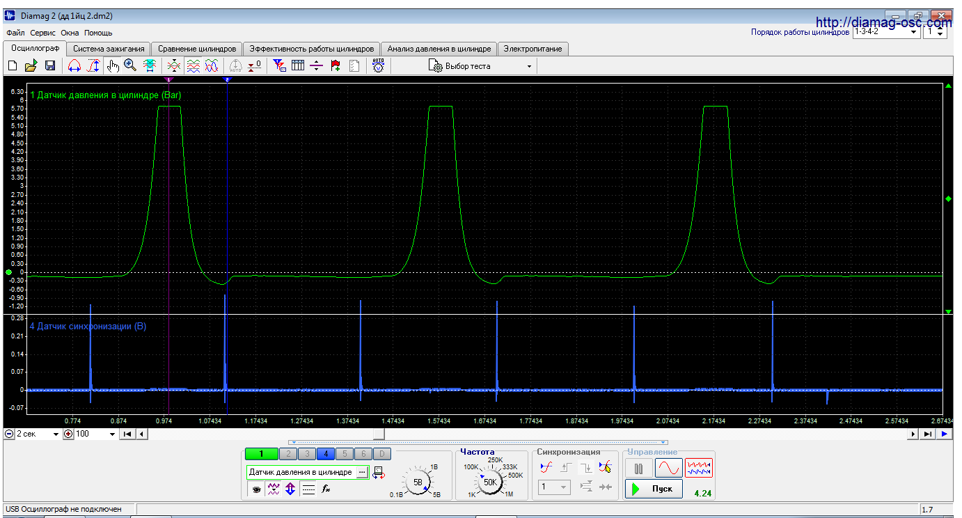Open the fx math function icon
This screenshot has height=518, width=962.
(325, 489)
